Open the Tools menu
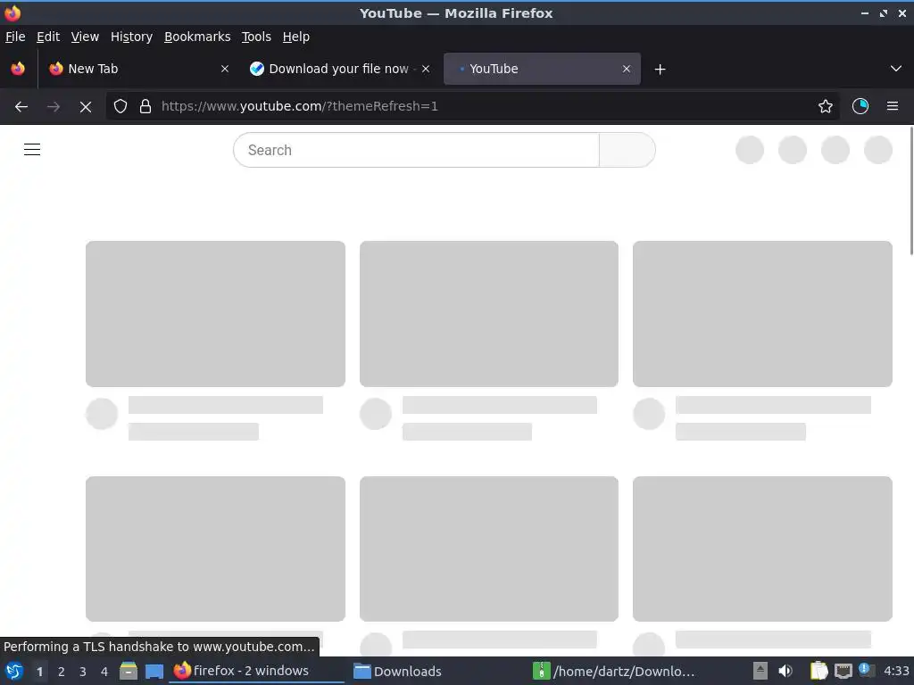The height and width of the screenshot is (685, 914). click(x=256, y=37)
